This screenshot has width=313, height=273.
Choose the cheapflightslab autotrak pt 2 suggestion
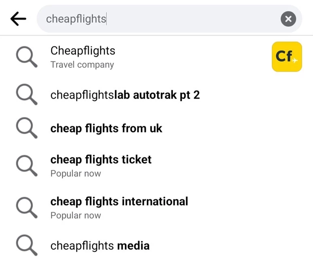coord(125,95)
